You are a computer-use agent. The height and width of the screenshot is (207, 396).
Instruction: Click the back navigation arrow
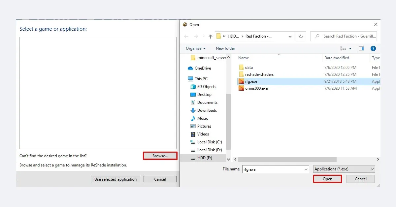[x=186, y=36]
